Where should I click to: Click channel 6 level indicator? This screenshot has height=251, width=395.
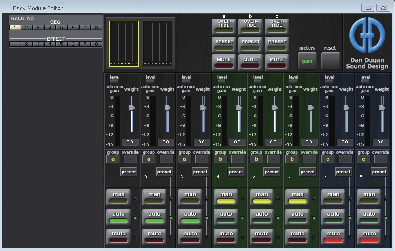(293, 81)
